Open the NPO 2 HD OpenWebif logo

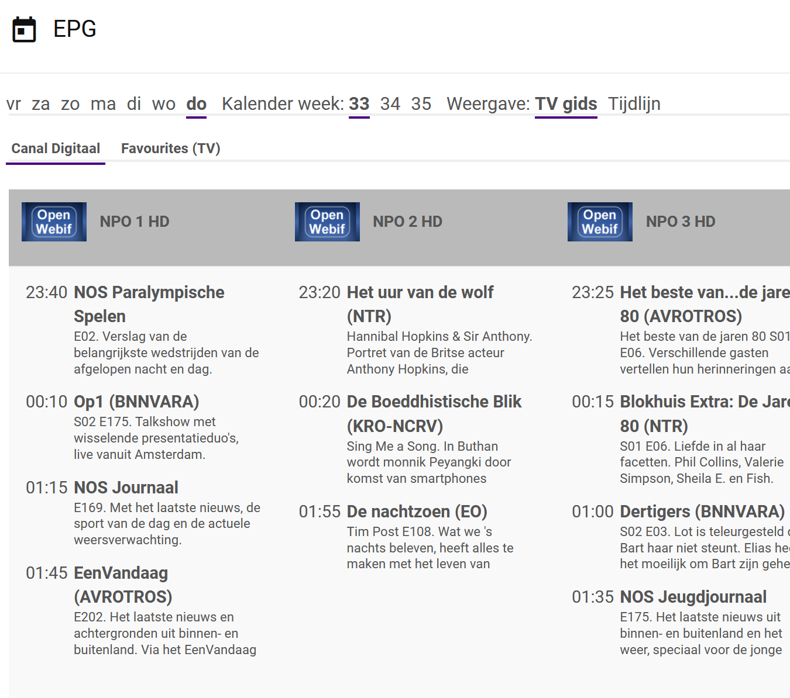point(327,222)
